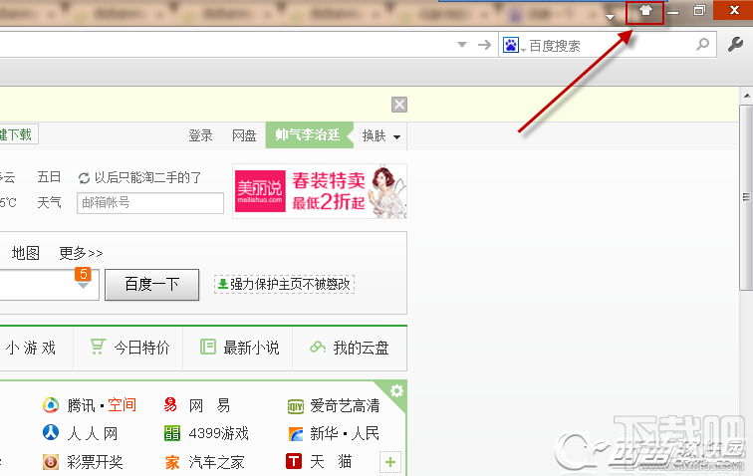Click the book icon in 最新小说

[207, 347]
